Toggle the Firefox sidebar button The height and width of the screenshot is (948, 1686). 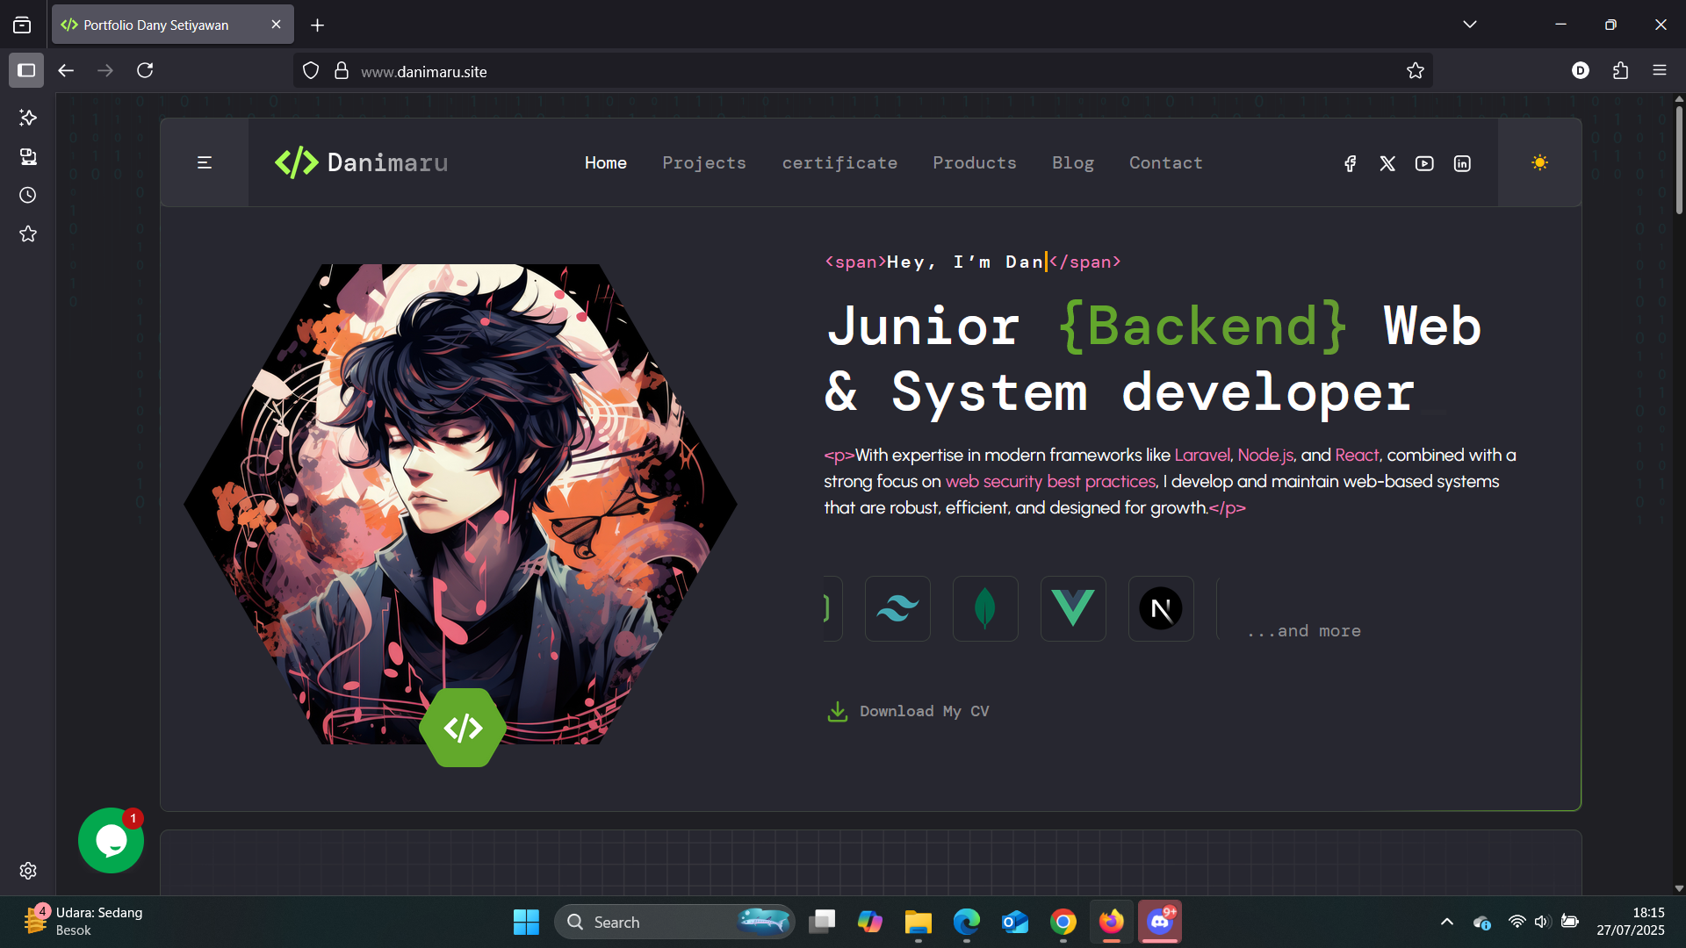point(26,70)
